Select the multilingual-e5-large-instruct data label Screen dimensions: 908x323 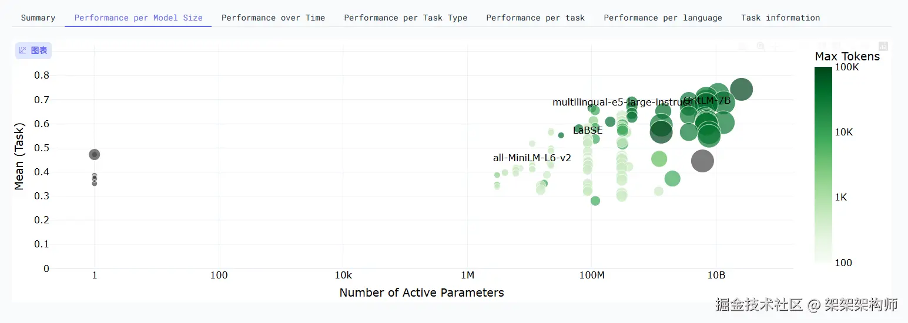(x=617, y=103)
